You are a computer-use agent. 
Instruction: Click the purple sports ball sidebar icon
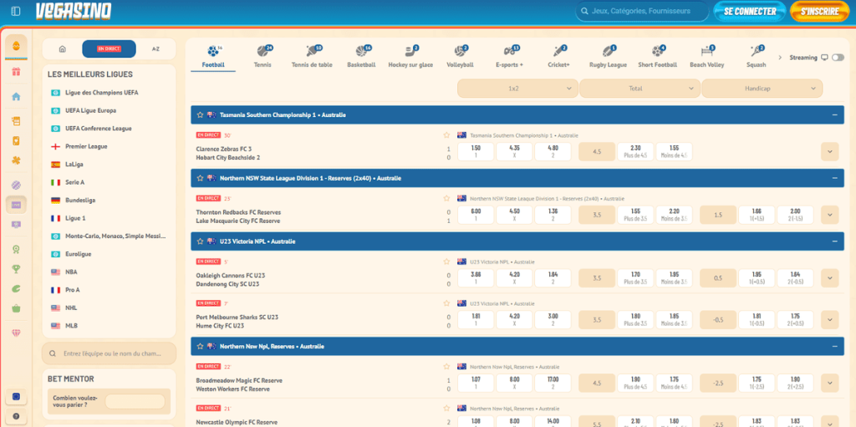click(16, 186)
